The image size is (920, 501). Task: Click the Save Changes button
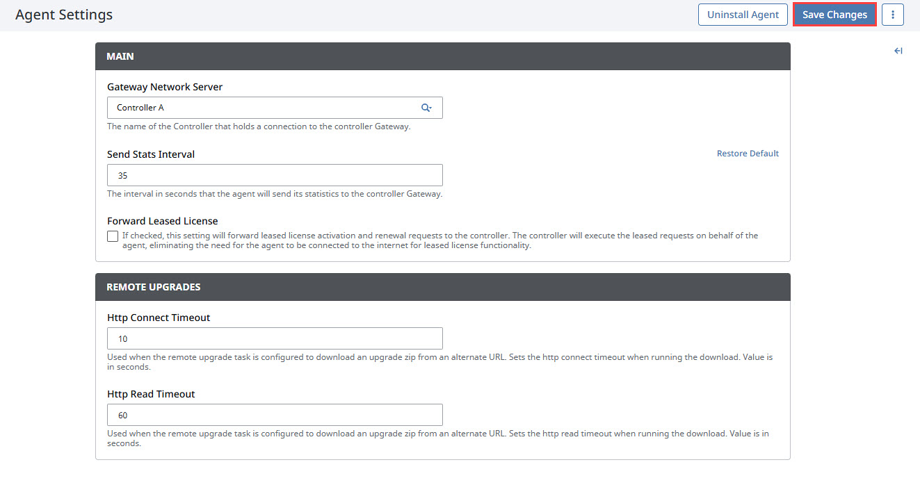(x=834, y=15)
